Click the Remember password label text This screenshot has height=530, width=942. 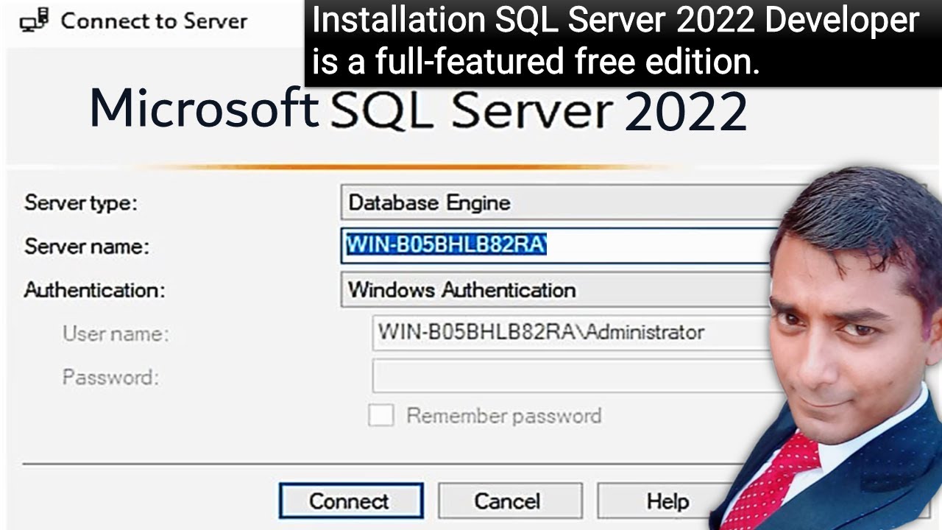[x=504, y=416]
